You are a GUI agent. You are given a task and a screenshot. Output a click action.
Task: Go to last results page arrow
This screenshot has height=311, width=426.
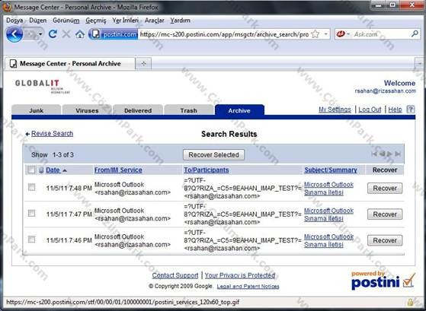(398, 154)
